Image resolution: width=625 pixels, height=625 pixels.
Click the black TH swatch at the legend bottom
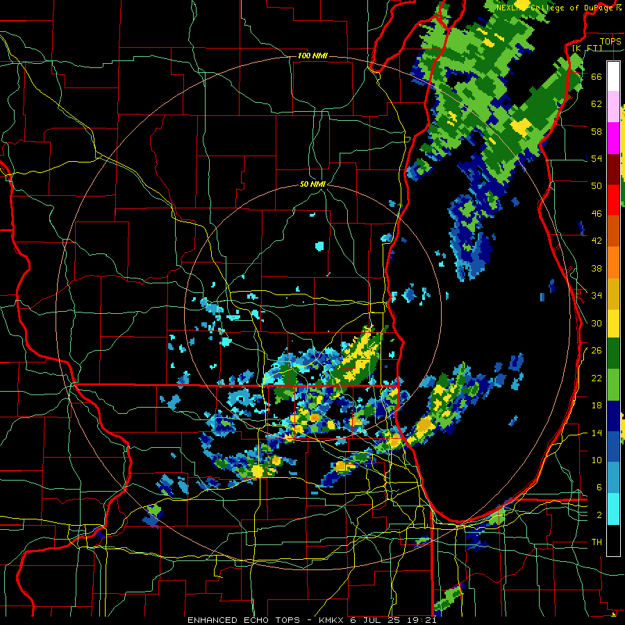point(613,540)
